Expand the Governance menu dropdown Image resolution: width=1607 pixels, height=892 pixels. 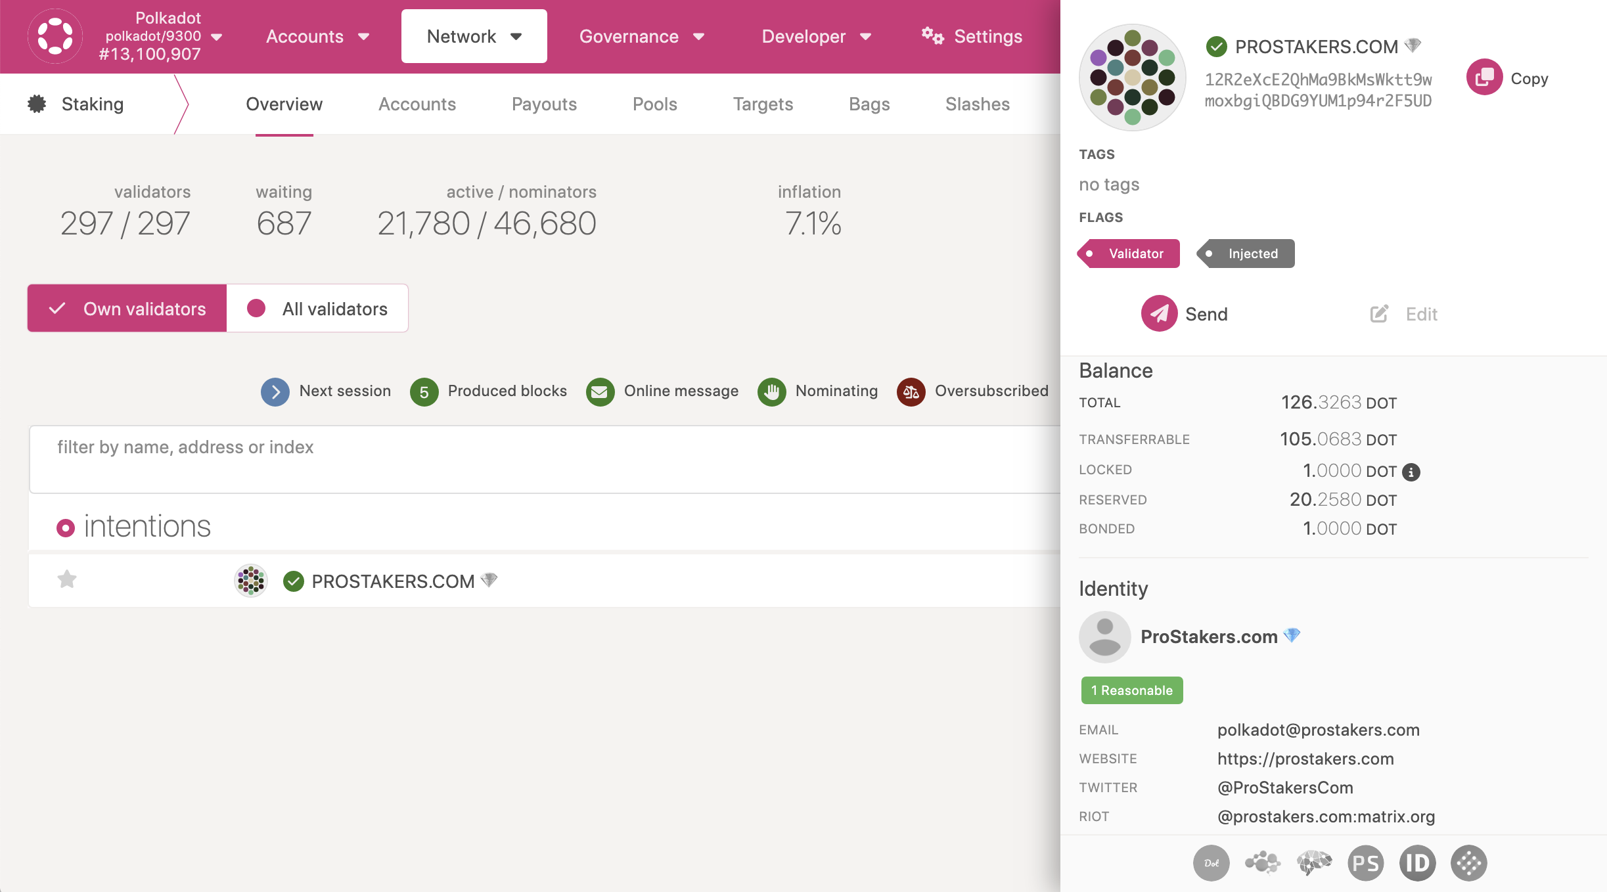(x=641, y=36)
